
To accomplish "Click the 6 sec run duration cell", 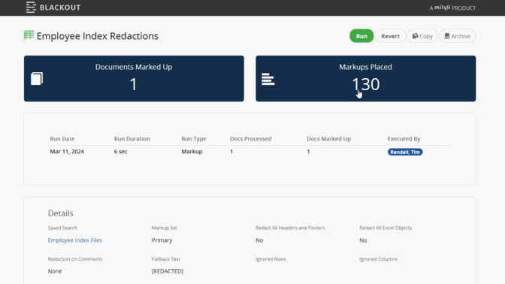I will 120,151.
